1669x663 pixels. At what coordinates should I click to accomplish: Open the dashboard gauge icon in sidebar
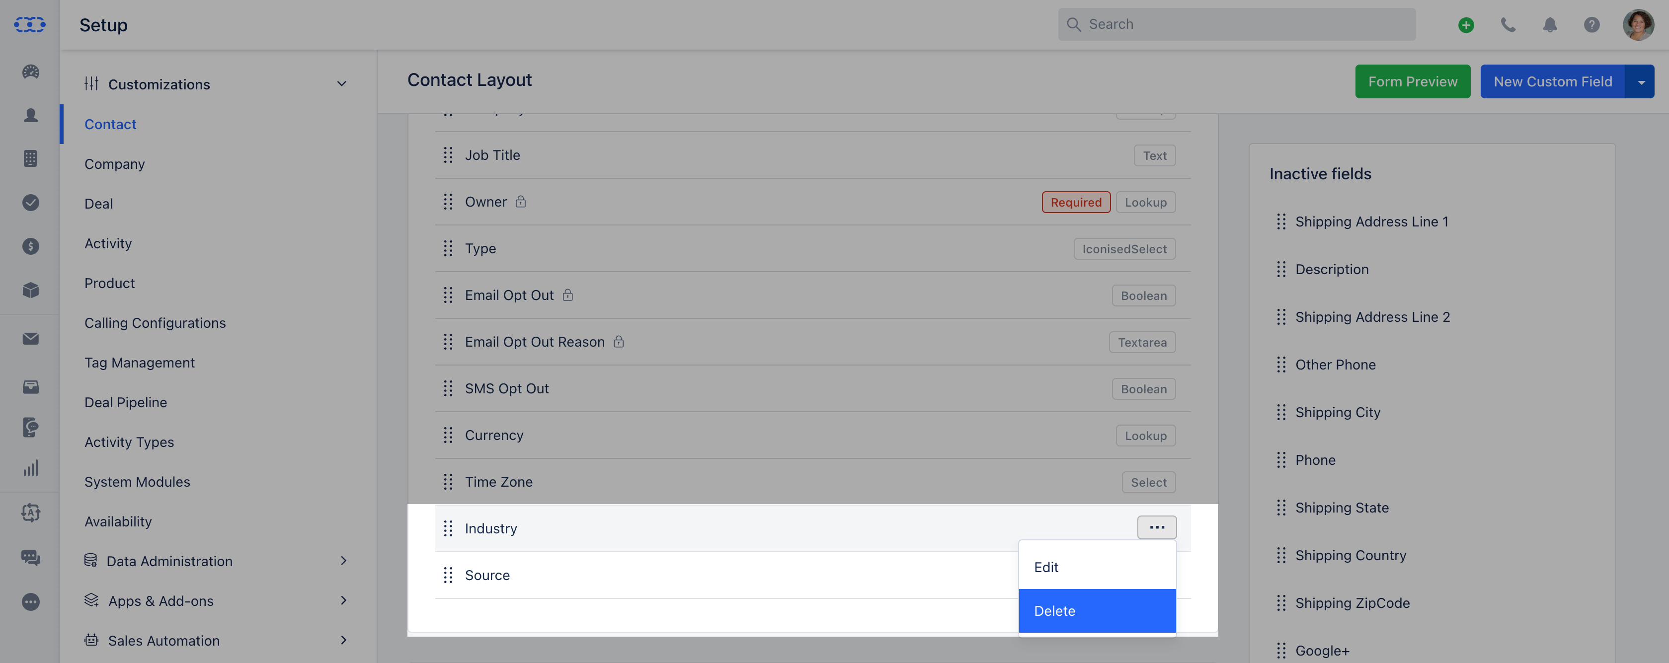point(30,72)
